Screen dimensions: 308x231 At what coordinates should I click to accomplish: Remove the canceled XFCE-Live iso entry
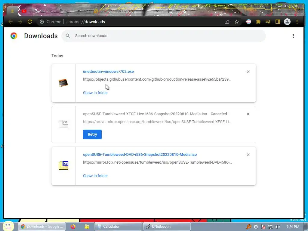point(248,114)
